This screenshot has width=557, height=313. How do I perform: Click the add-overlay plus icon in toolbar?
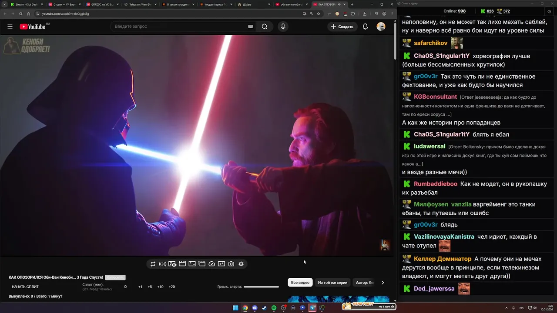point(221,264)
